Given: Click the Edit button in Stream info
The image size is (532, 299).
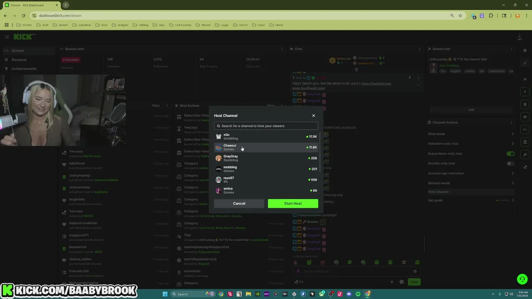Looking at the screenshot, I should click(x=471, y=110).
